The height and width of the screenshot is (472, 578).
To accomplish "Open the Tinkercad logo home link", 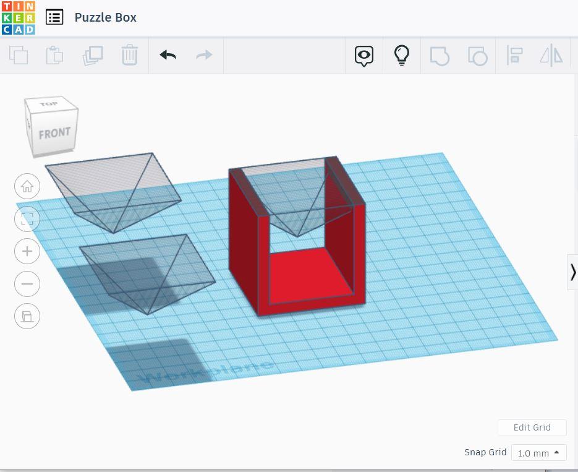I will [18, 18].
